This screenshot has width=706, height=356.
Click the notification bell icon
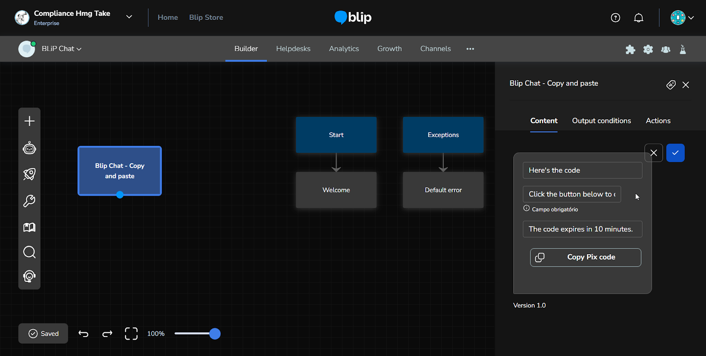(x=638, y=18)
